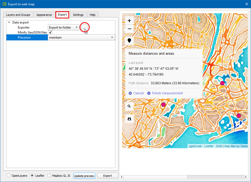Uncheck Minify GeoJSON files checkbox

click(50, 32)
